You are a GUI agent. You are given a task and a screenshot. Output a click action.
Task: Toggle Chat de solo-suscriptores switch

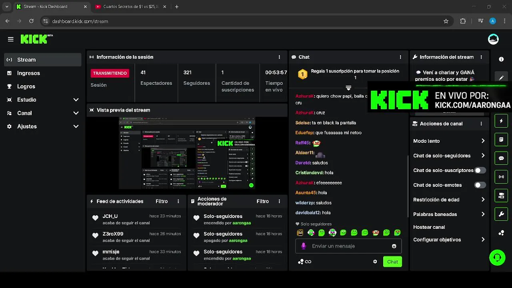480,170
